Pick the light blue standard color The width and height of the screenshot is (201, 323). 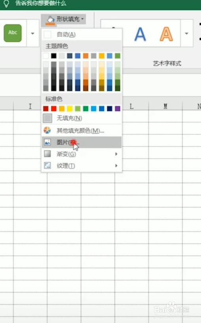tap(94, 109)
